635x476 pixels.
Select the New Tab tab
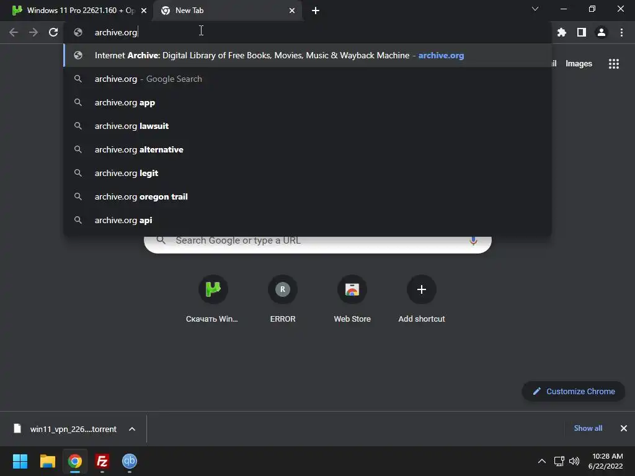point(228,11)
